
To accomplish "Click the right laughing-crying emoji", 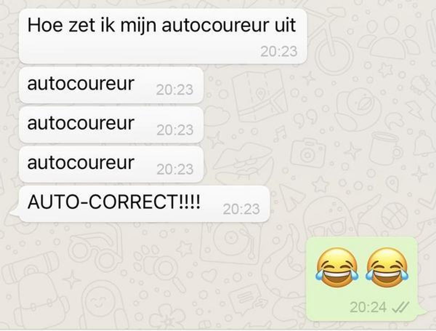I will point(387,267).
